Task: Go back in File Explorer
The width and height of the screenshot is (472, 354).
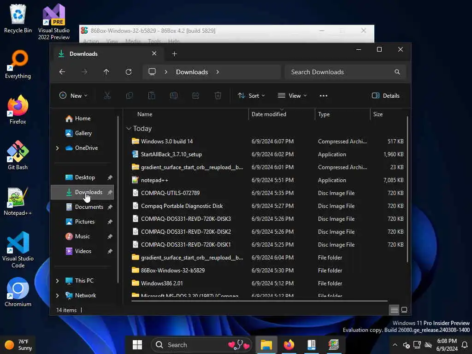Action: pyautogui.click(x=62, y=72)
